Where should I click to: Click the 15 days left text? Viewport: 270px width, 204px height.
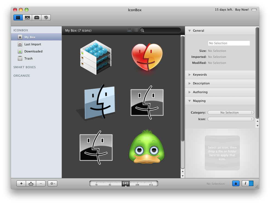click(x=224, y=10)
